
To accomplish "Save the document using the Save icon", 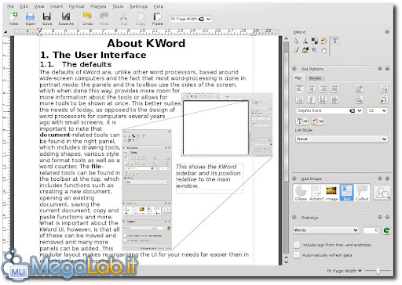I will 47,17.
